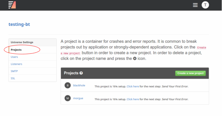Open the blackhole project name link
The height and width of the screenshot is (116, 222).
[79, 85]
